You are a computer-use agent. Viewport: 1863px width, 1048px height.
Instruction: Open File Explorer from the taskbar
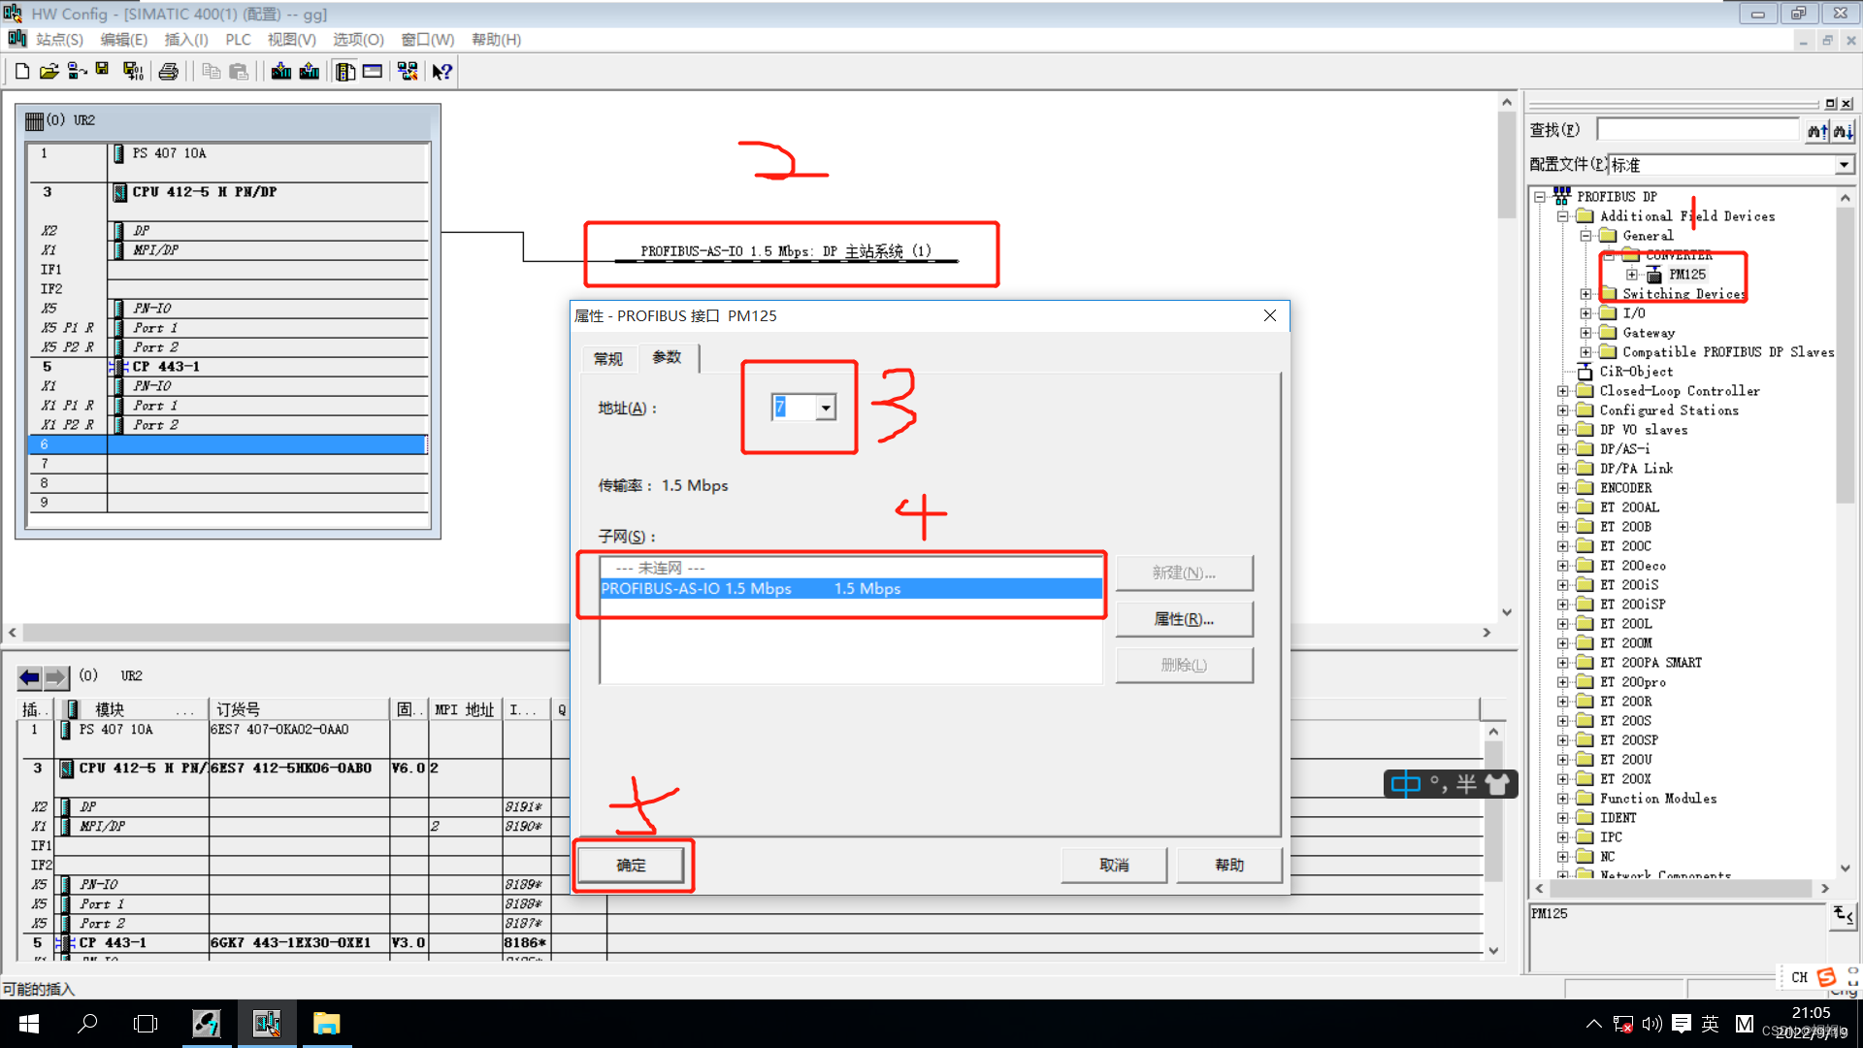[327, 1024]
